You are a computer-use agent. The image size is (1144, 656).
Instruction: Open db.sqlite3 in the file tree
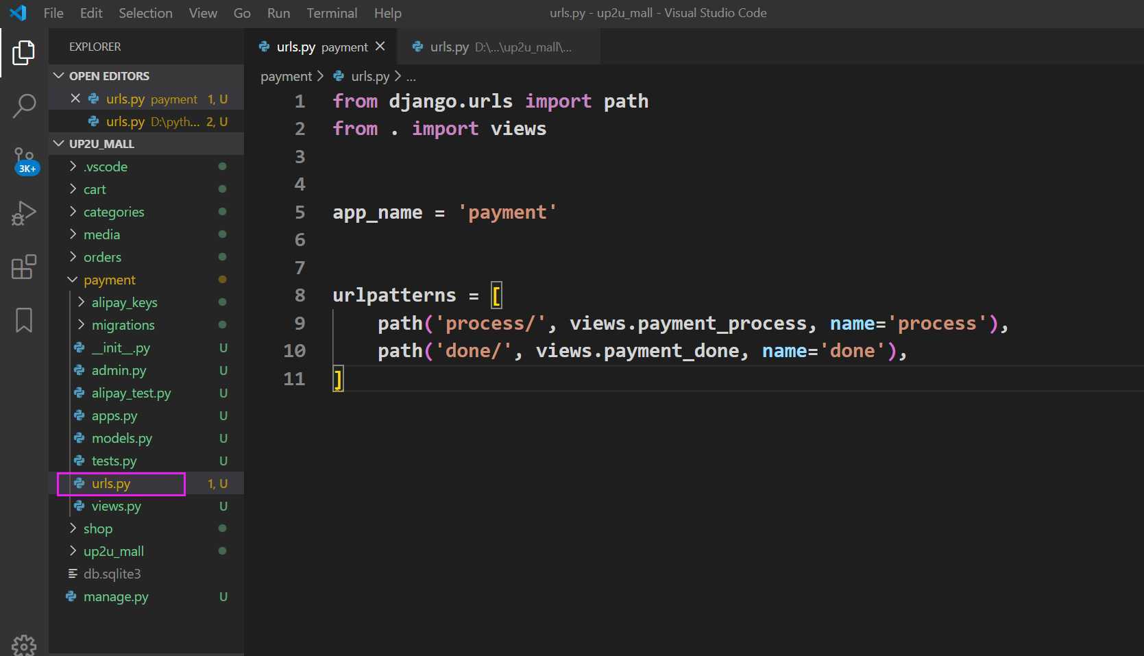tap(146, 574)
